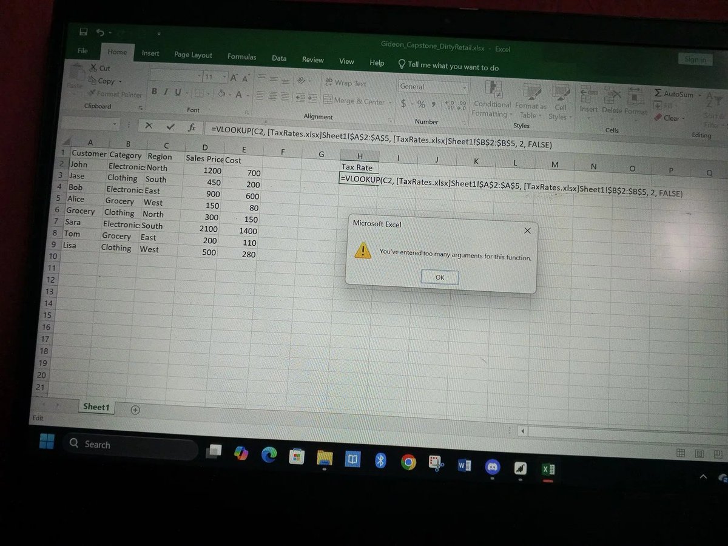Click Accounting dollar sign format
The image size is (728, 546).
pos(404,104)
